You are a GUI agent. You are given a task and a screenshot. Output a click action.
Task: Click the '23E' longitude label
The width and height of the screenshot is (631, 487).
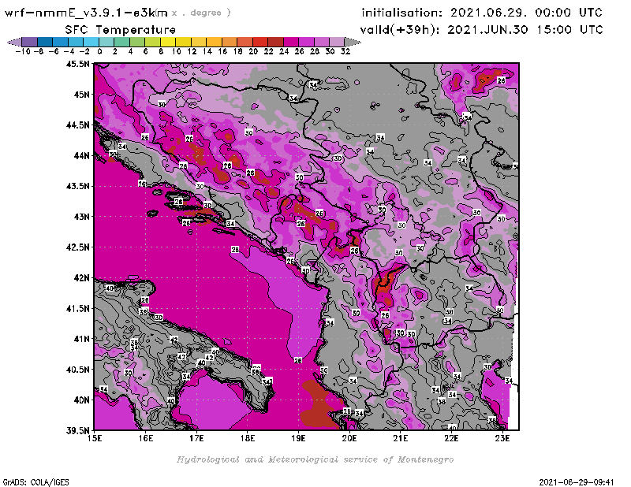coord(502,438)
